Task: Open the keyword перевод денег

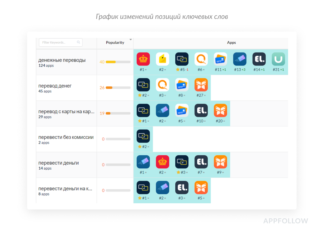Action: [x=55, y=86]
